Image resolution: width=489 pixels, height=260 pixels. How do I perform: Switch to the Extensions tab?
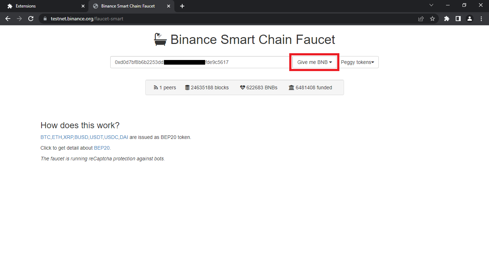[43, 6]
